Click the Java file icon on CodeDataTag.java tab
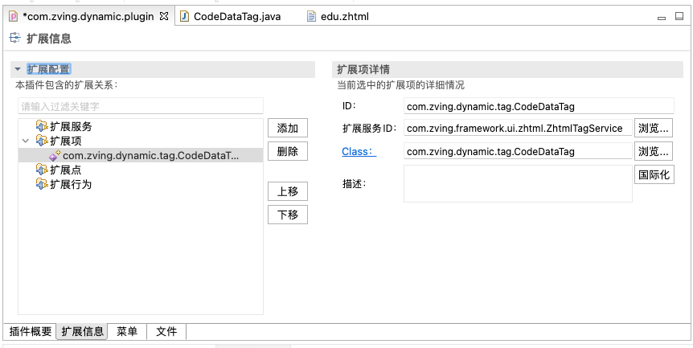This screenshot has height=348, width=693. (184, 16)
